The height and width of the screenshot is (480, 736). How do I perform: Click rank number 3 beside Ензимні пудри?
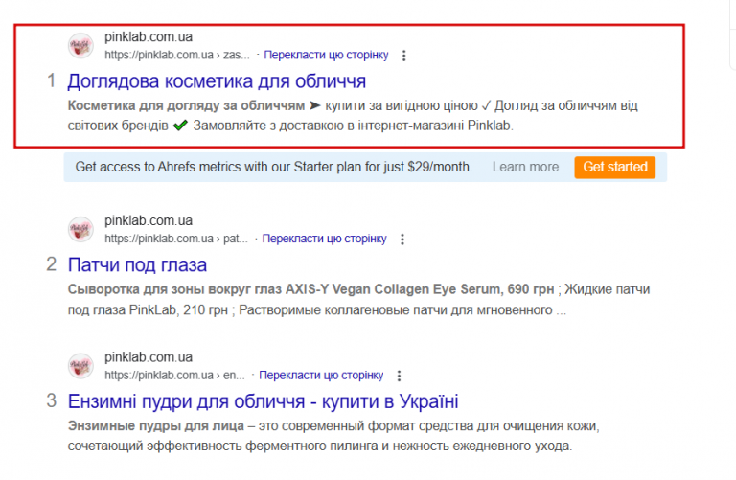click(52, 400)
